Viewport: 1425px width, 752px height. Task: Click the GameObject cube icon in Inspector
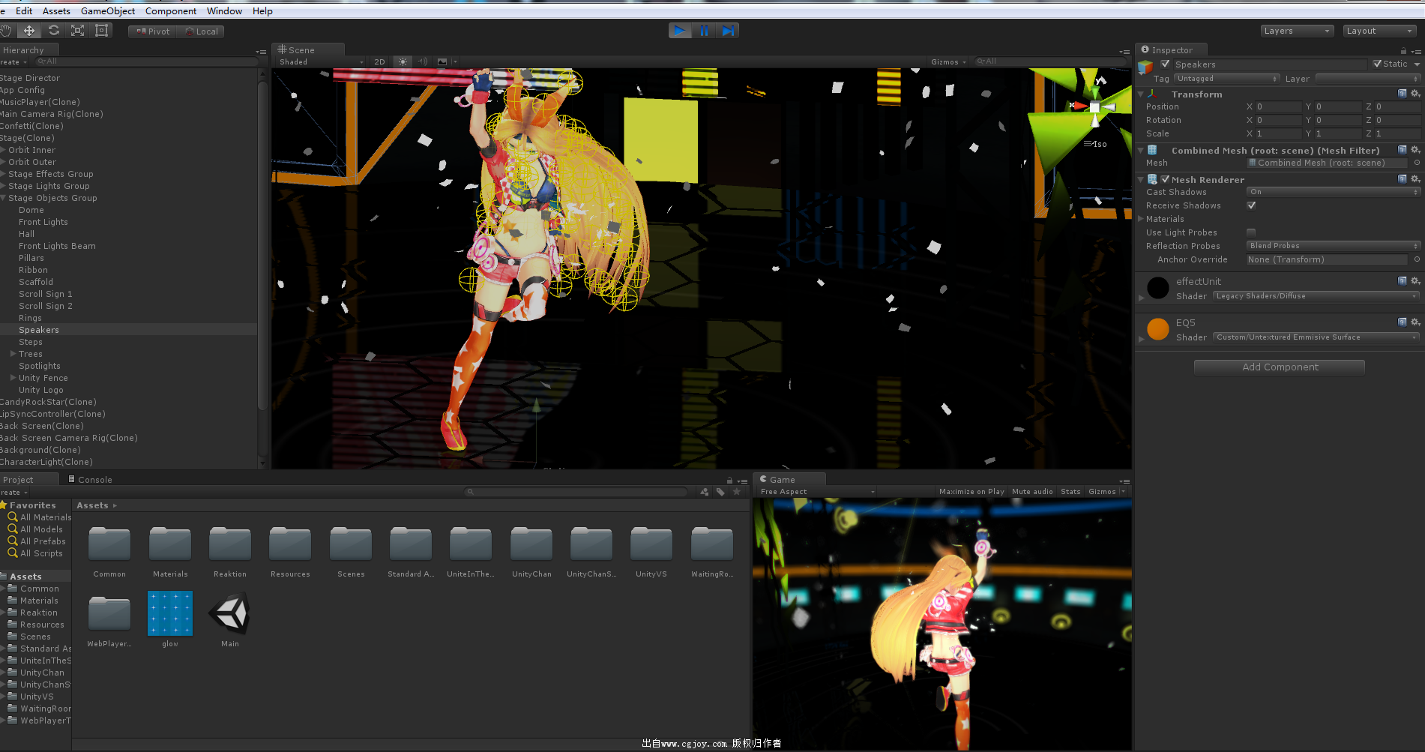tap(1145, 67)
